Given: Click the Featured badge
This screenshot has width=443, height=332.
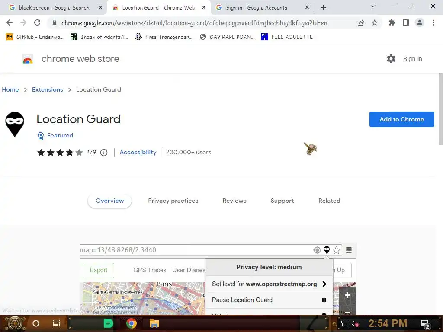Looking at the screenshot, I should point(55,135).
